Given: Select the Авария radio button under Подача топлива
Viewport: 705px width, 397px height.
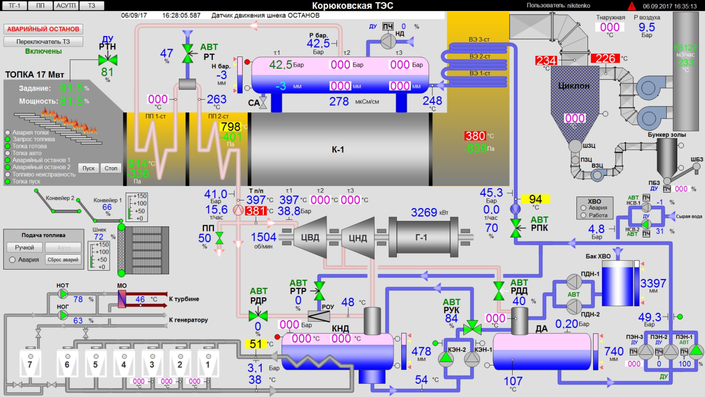Looking at the screenshot, I should [x=12, y=260].
